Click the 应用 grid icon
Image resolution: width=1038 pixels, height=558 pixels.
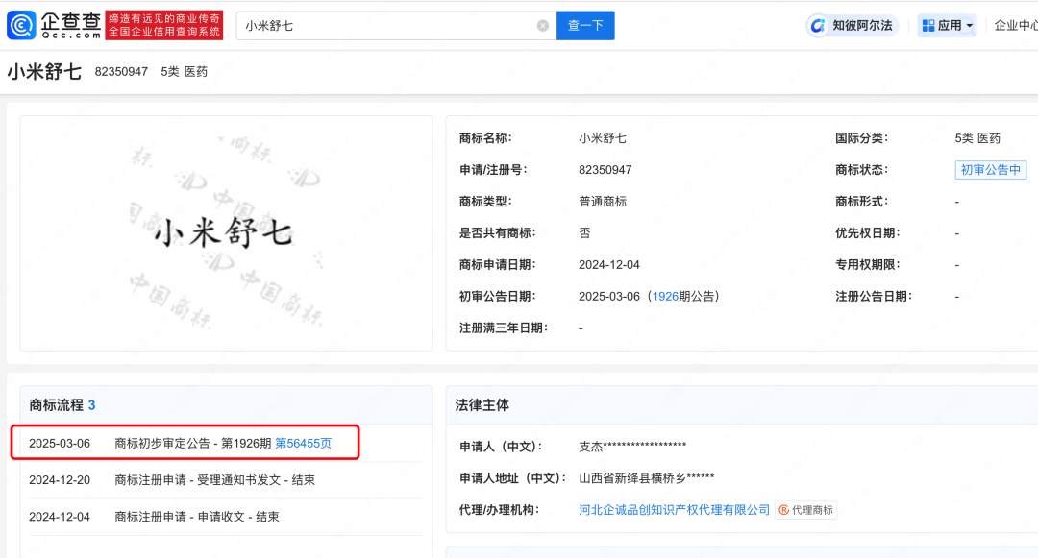tap(927, 26)
